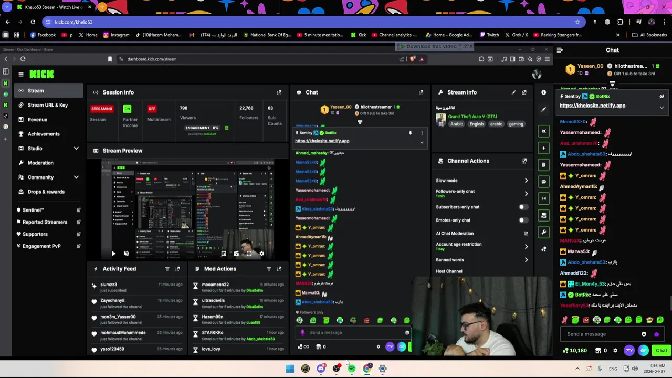Play the stream preview video
This screenshot has width=672, height=378.
coord(113,254)
